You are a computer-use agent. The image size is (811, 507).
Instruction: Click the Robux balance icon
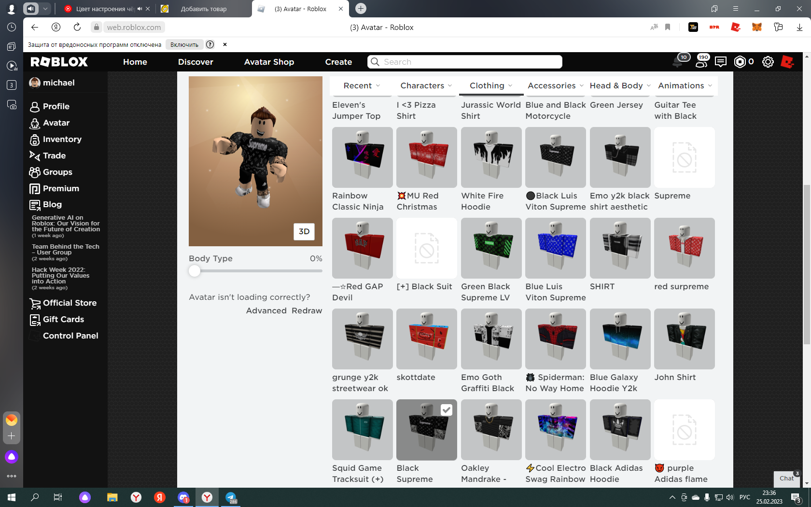point(740,62)
